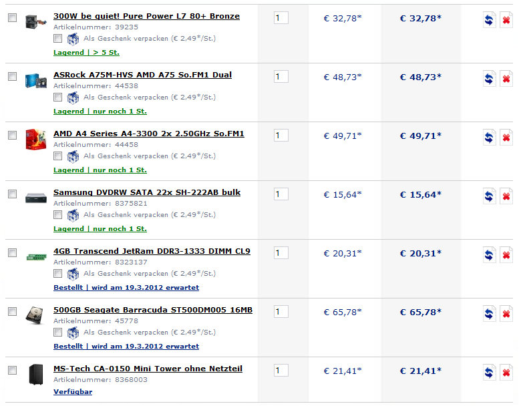519x406 pixels.
Task: Click Samsung DVDRW stock status link
Action: click(x=100, y=228)
